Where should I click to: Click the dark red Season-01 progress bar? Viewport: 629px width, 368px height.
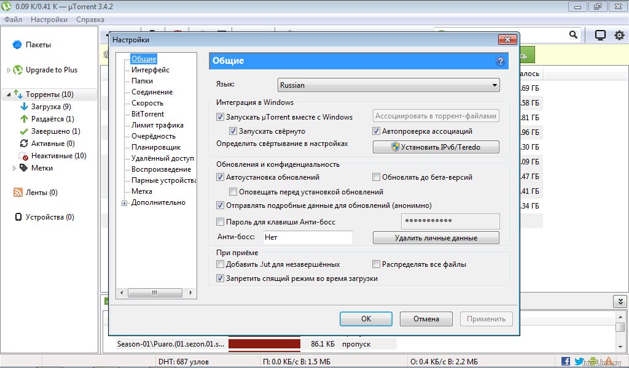click(264, 344)
